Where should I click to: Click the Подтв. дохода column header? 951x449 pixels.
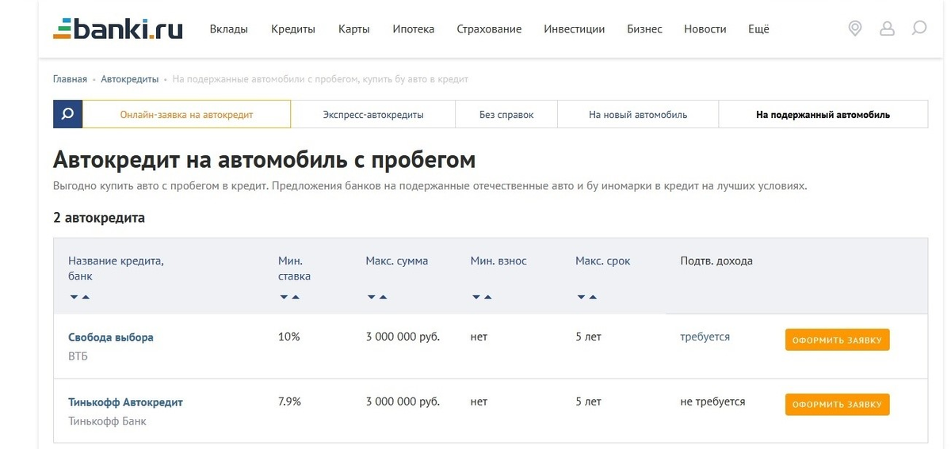pyautogui.click(x=716, y=261)
